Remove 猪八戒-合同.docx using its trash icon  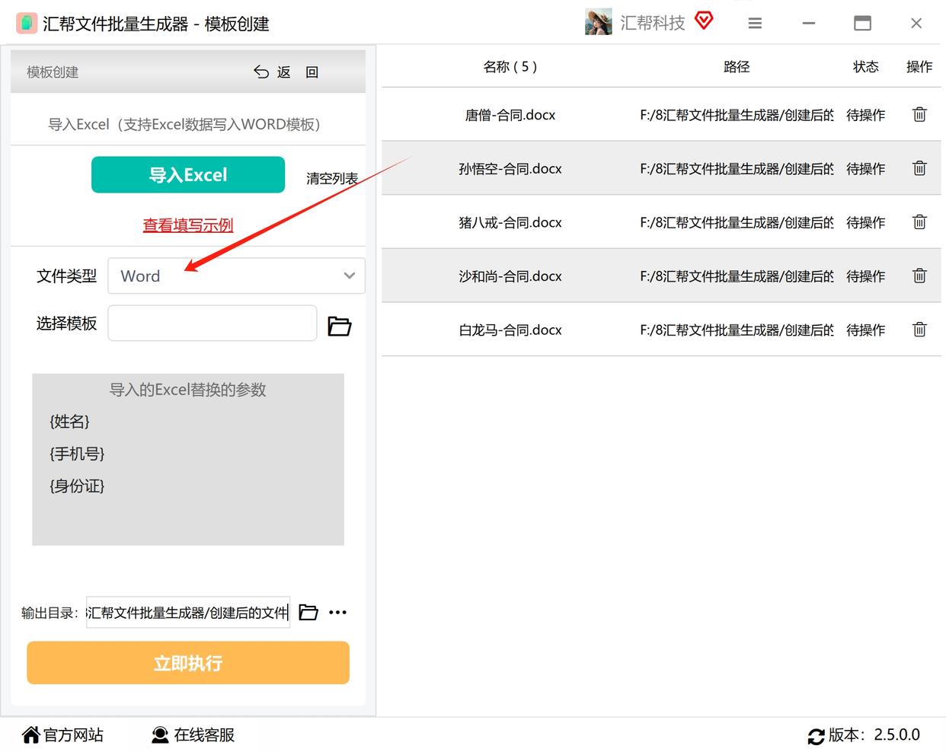[x=919, y=222]
